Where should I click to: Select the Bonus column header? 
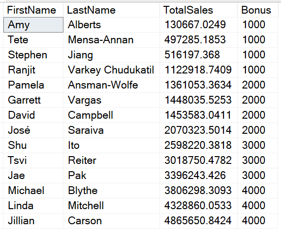[258, 10]
